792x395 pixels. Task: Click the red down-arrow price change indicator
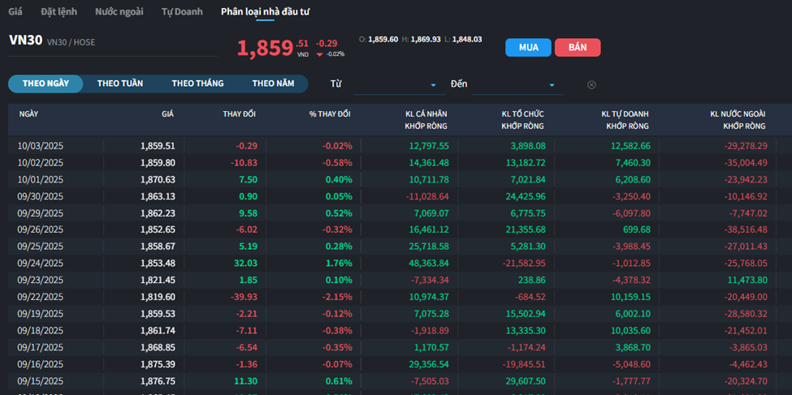click(319, 54)
